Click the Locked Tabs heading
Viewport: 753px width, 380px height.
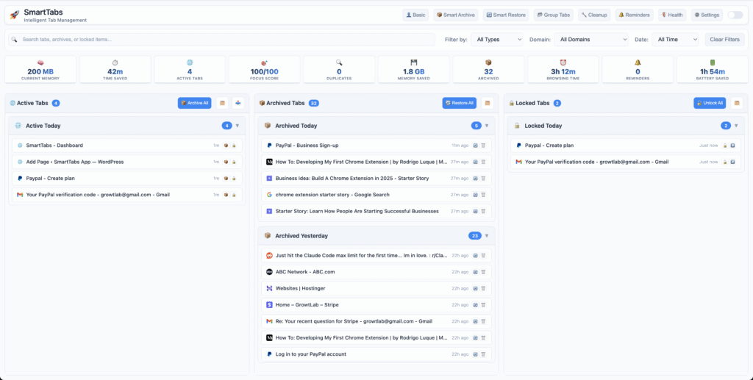tap(532, 103)
